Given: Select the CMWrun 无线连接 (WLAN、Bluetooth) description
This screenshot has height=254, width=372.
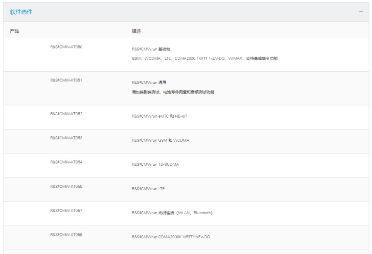Looking at the screenshot, I should [172, 213].
